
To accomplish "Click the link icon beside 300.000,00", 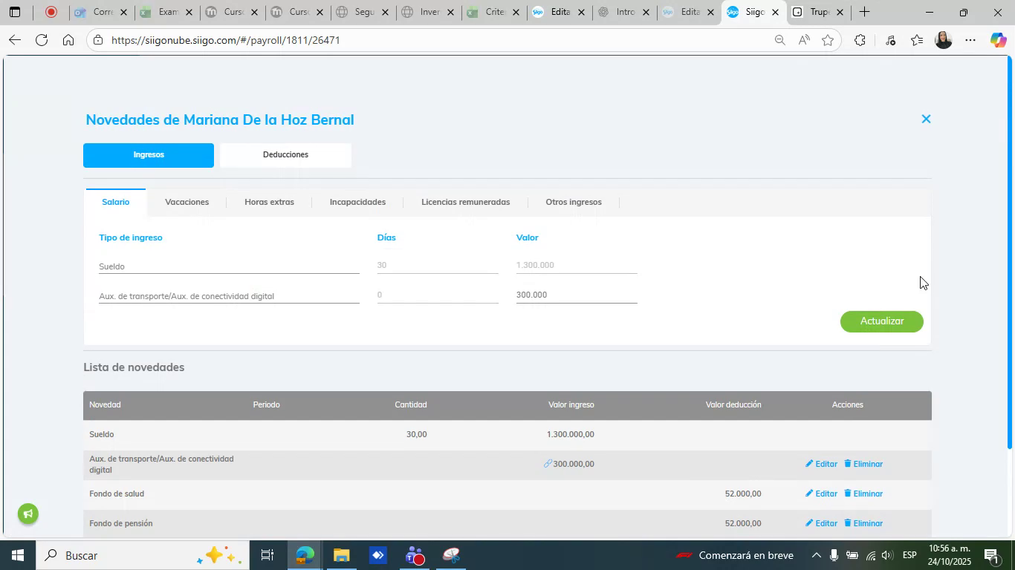I will tap(548, 463).
